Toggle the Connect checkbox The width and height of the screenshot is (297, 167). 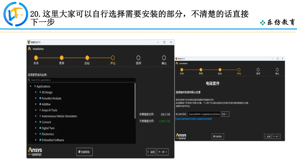point(40,122)
